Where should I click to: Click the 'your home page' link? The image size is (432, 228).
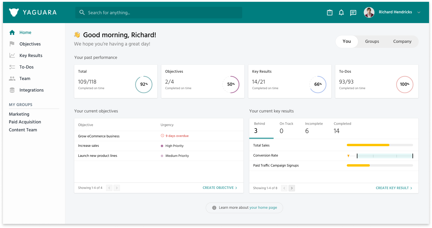pos(263,208)
